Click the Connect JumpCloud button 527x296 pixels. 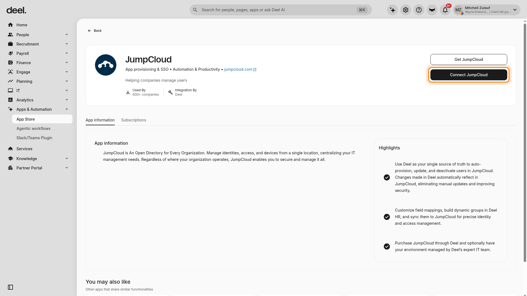pyautogui.click(x=469, y=75)
